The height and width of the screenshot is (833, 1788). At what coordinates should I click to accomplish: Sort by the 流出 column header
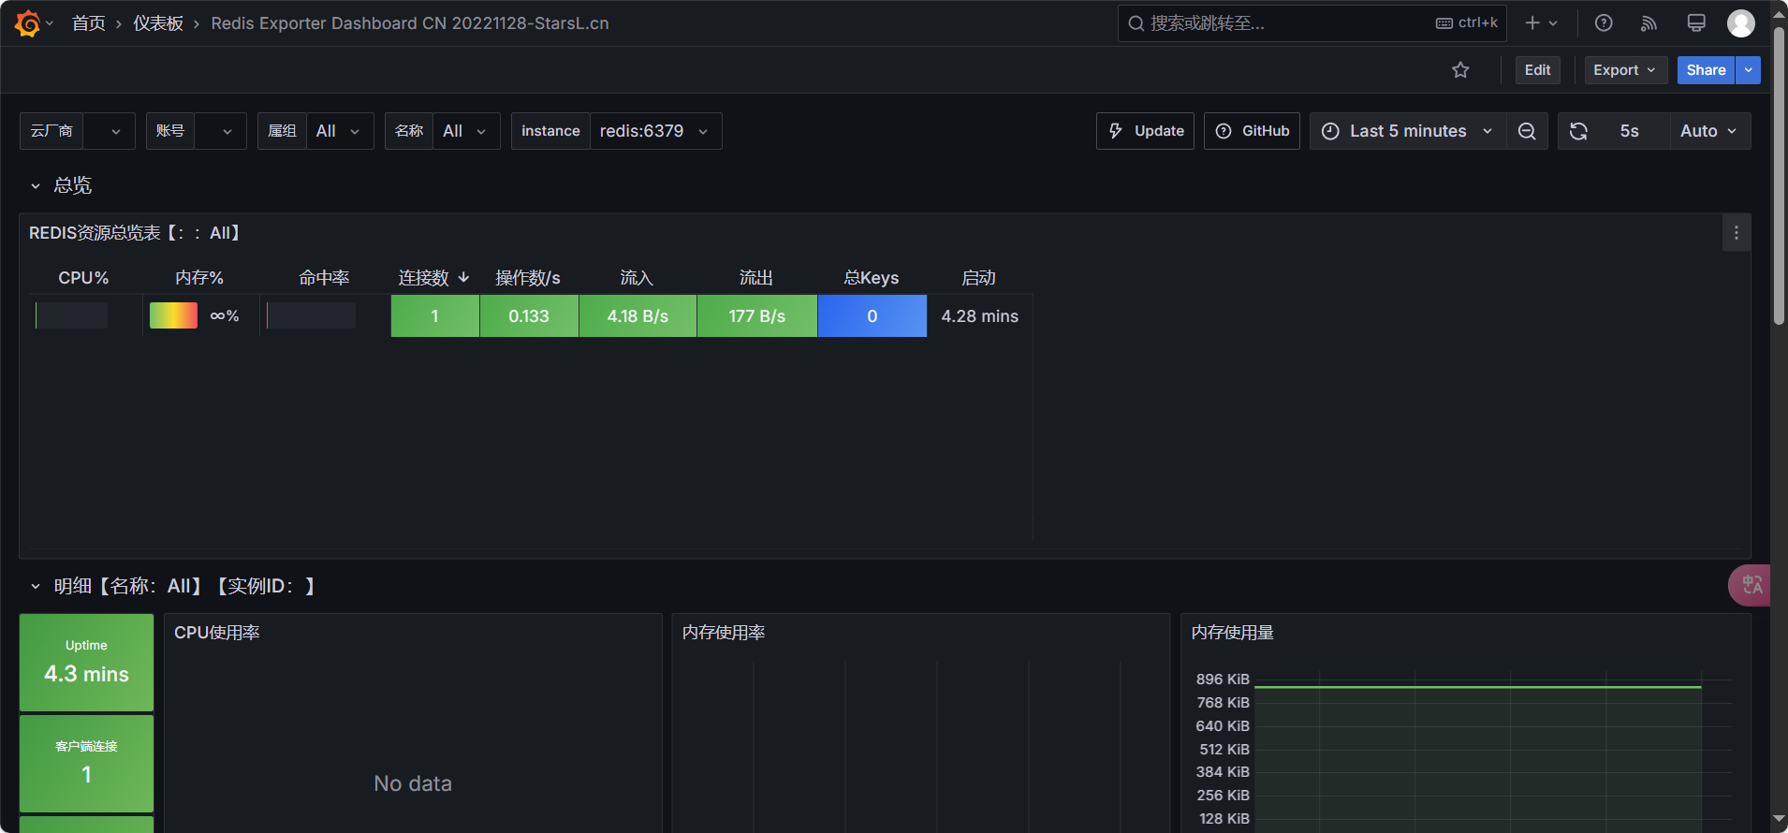tap(756, 278)
